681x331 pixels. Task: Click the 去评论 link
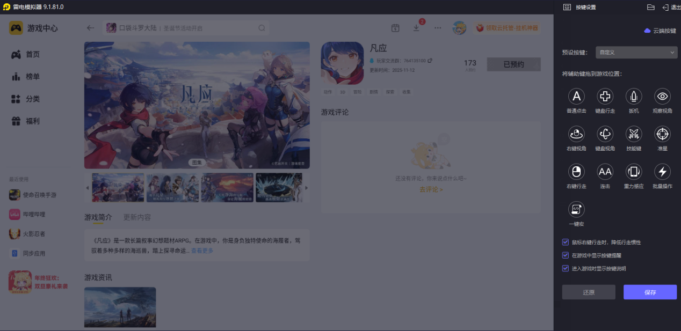[431, 189]
